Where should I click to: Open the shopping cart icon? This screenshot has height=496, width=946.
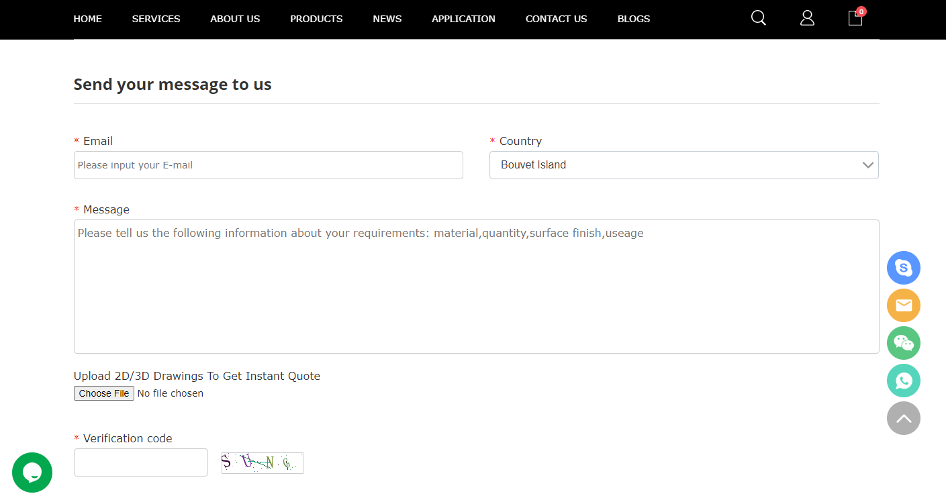click(x=855, y=18)
